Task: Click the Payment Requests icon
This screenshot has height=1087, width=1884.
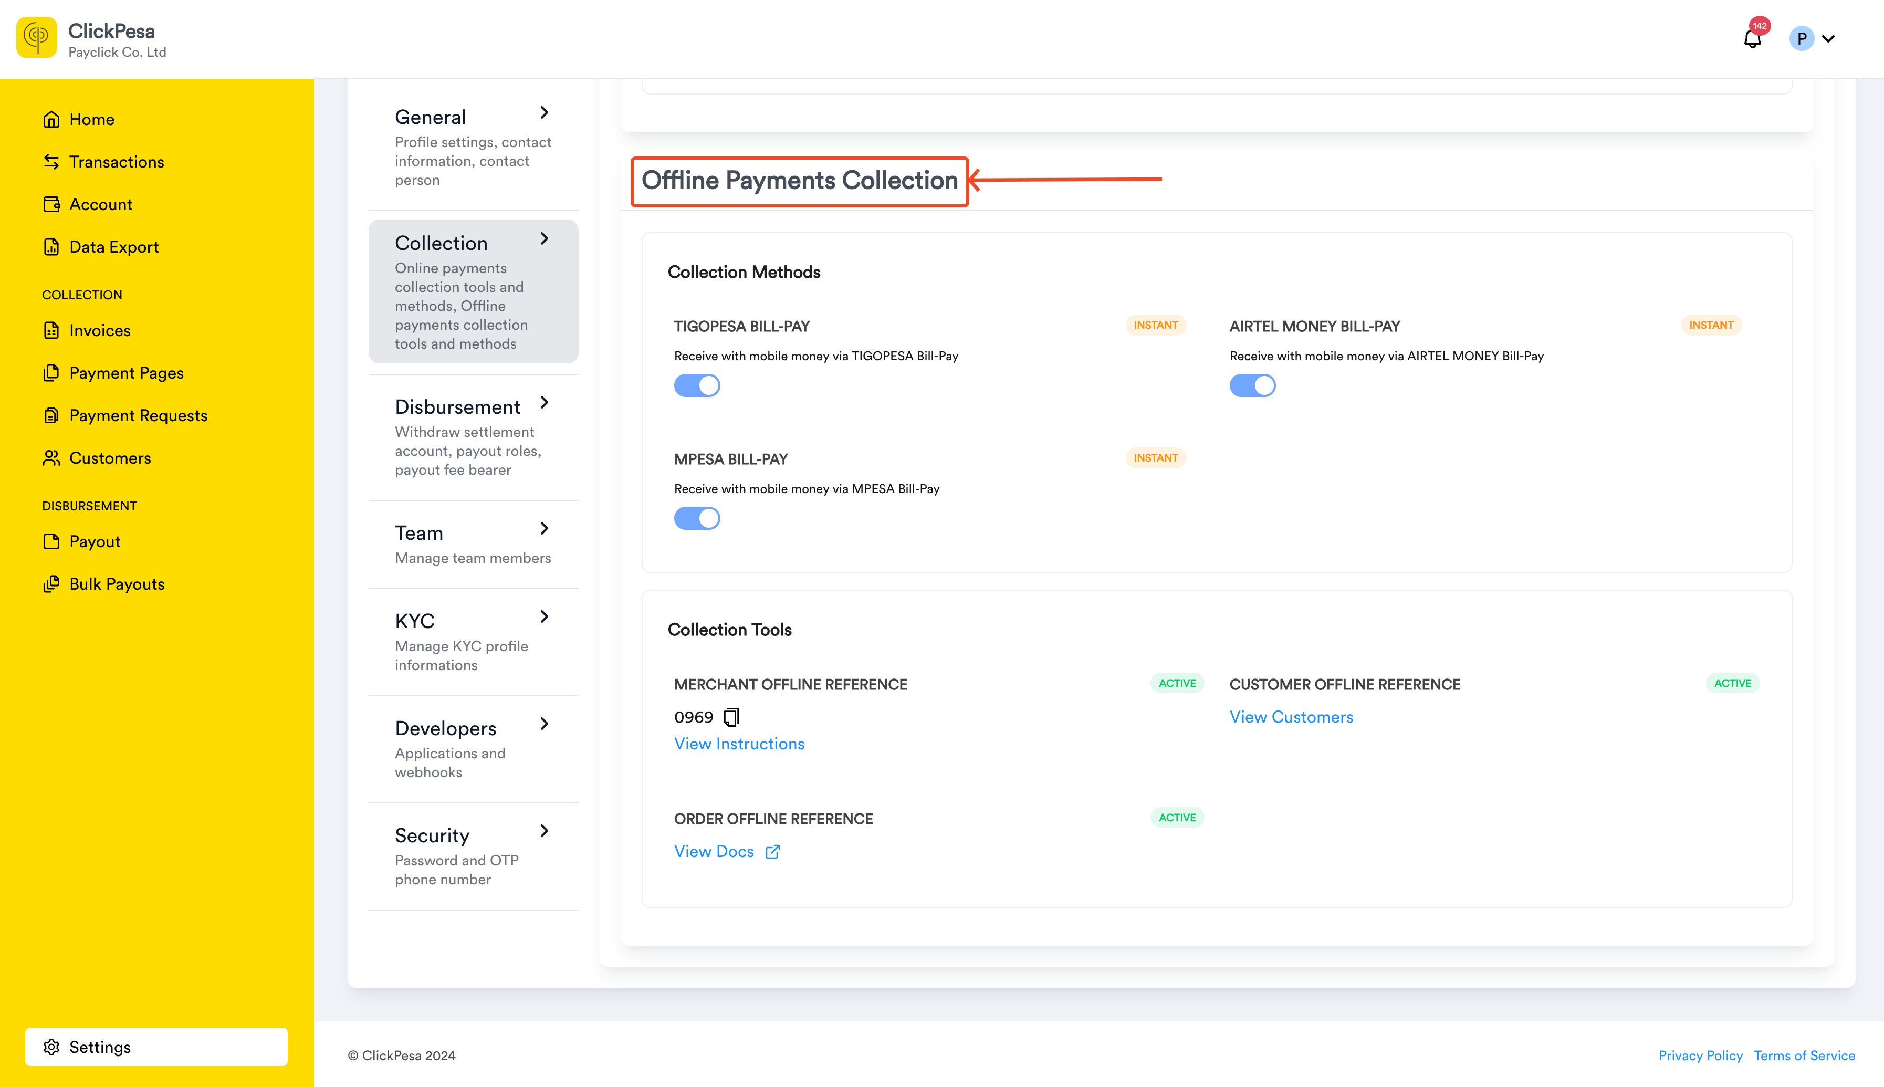Action: tap(51, 416)
